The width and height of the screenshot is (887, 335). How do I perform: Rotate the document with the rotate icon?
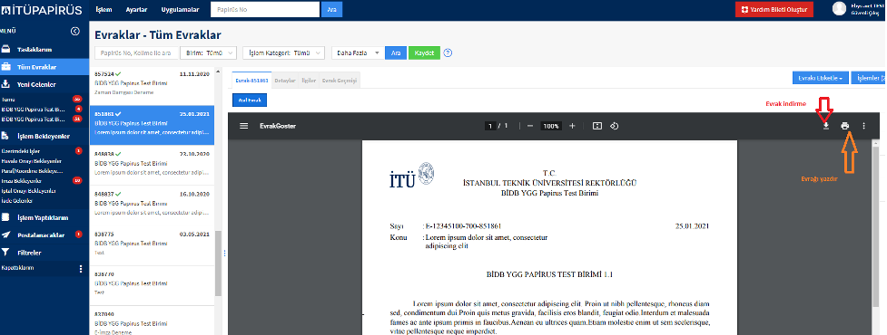[614, 126]
